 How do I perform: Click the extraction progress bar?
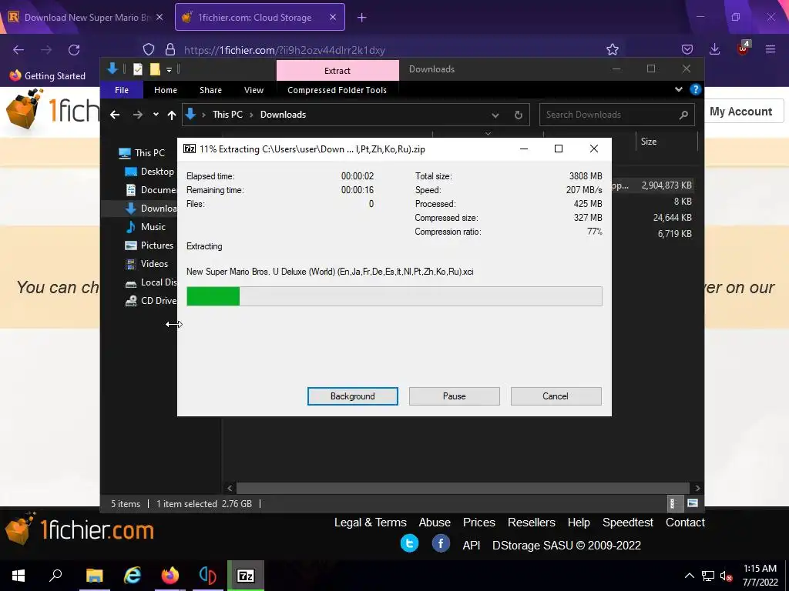(394, 296)
